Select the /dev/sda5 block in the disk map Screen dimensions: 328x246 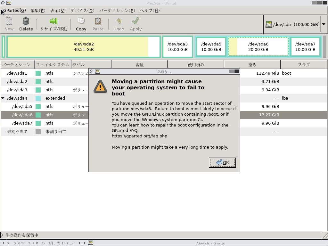pos(211,47)
